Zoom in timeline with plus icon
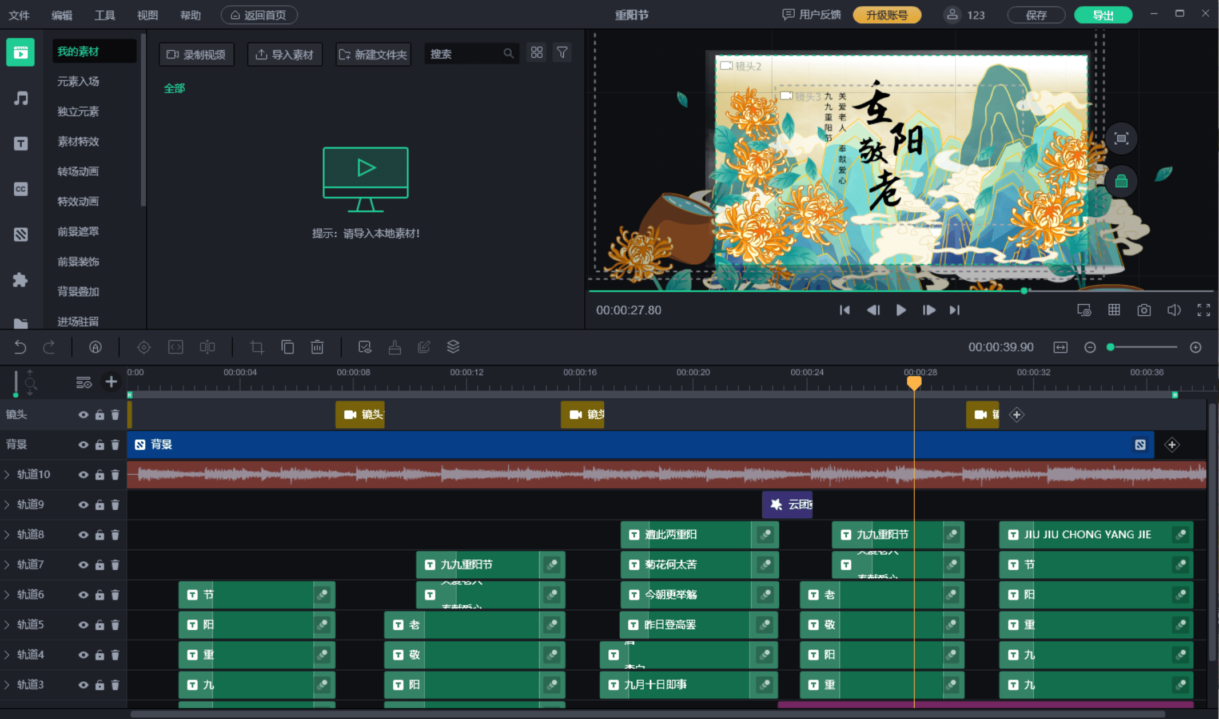Screen dimensions: 1219x719 (x=1196, y=347)
